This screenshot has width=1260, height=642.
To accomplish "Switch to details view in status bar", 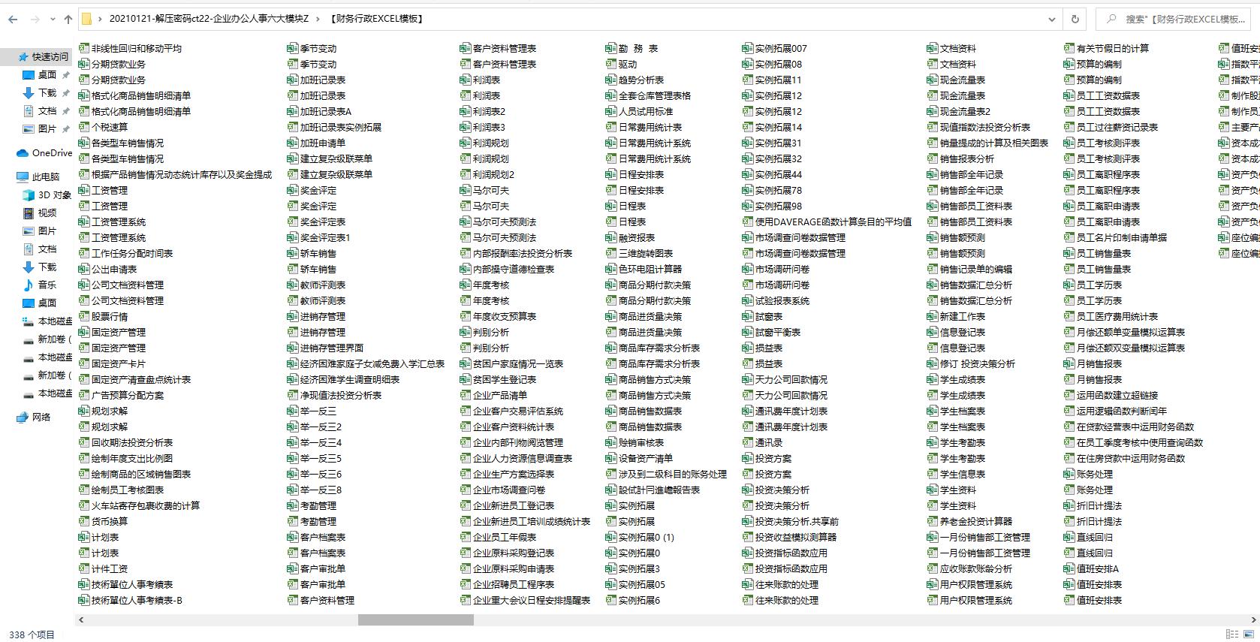I will click(x=1231, y=634).
